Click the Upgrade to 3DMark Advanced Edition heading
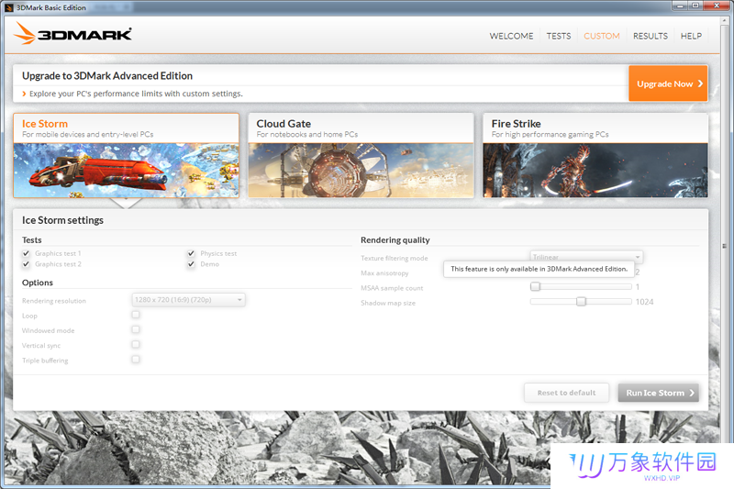Image resolution: width=734 pixels, height=489 pixels. [x=107, y=76]
